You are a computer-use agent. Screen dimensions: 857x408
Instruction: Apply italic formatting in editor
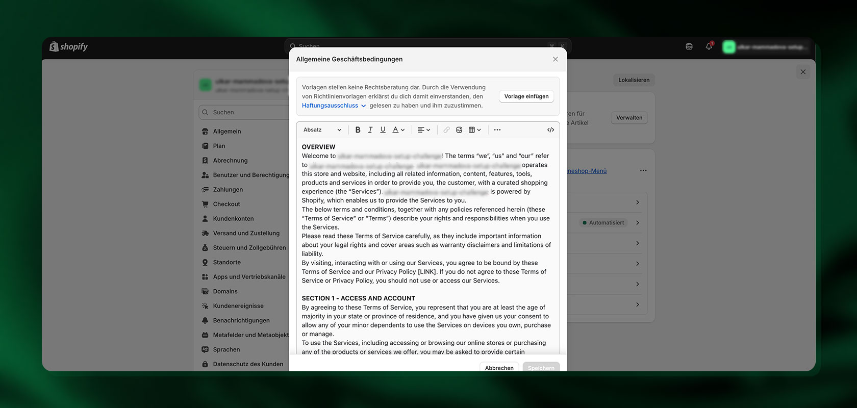coord(370,130)
